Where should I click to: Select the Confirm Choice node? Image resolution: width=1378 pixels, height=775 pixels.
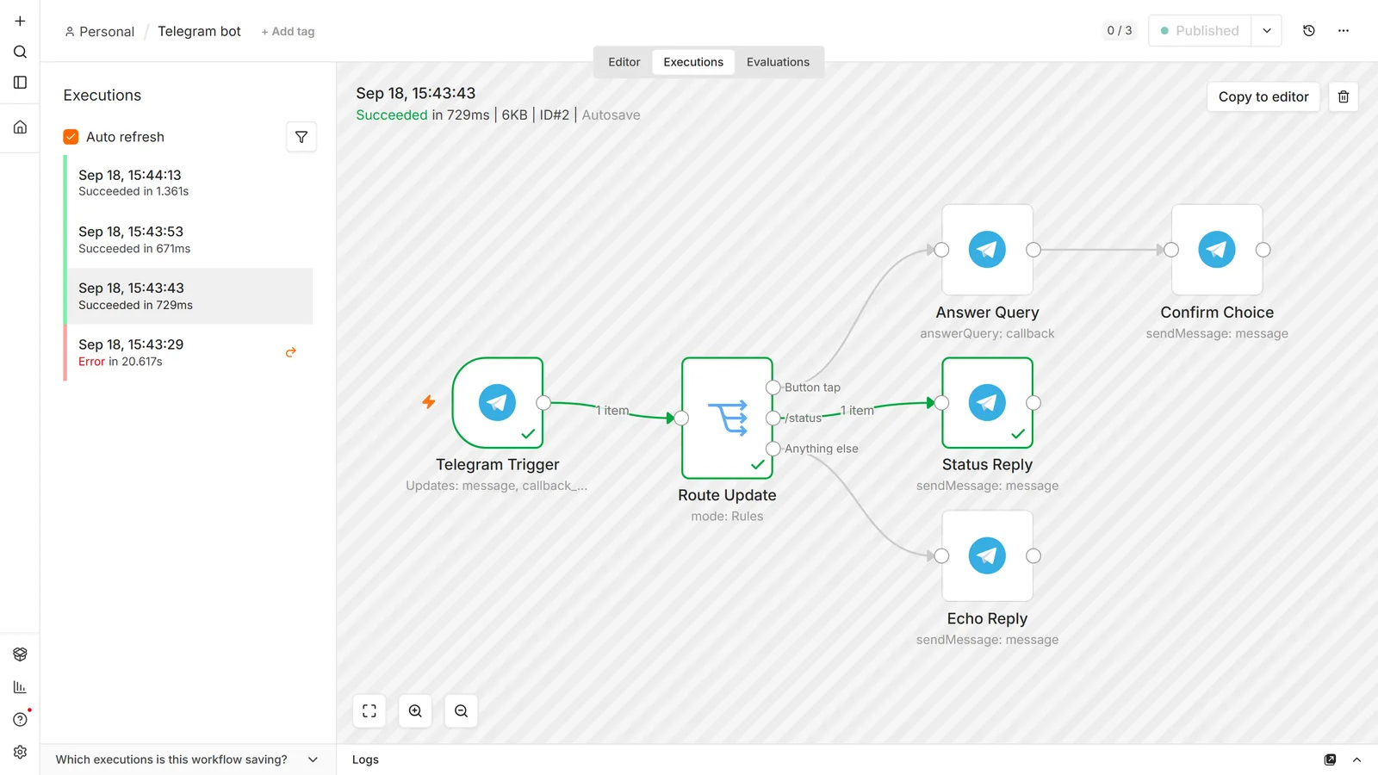tap(1217, 250)
